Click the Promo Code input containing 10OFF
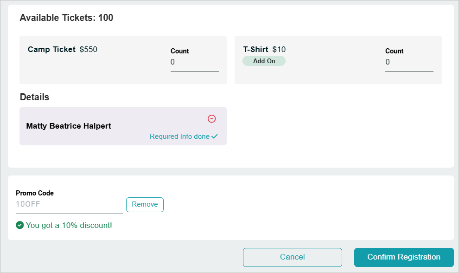Image resolution: width=459 pixels, height=273 pixels. pyautogui.click(x=70, y=204)
